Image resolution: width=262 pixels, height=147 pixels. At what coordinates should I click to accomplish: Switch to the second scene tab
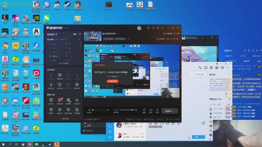coord(57,40)
